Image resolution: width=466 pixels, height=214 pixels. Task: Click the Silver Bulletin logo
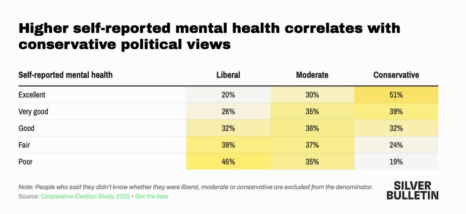tap(415, 190)
